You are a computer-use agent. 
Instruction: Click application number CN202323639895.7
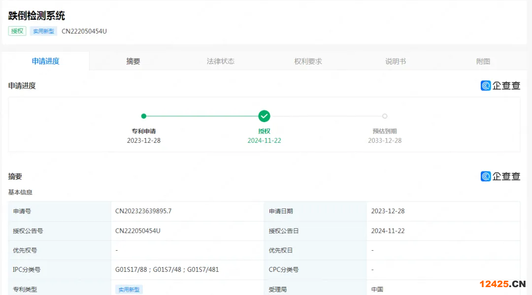pos(143,211)
